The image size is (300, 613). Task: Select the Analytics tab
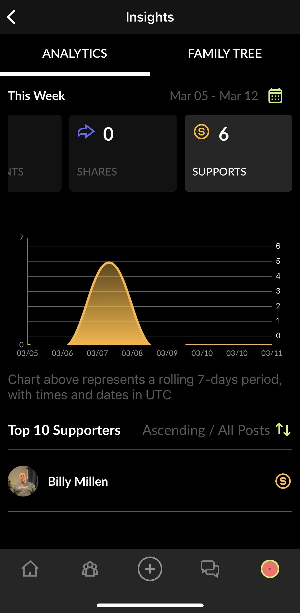(75, 54)
